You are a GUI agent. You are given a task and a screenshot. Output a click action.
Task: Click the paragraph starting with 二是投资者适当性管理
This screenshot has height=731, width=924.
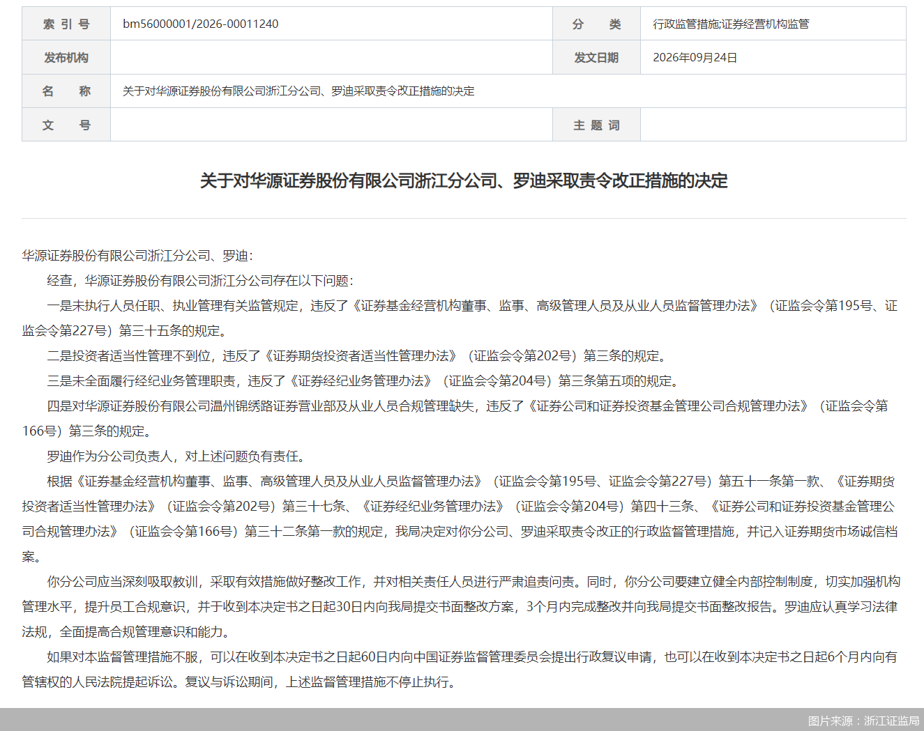point(357,356)
